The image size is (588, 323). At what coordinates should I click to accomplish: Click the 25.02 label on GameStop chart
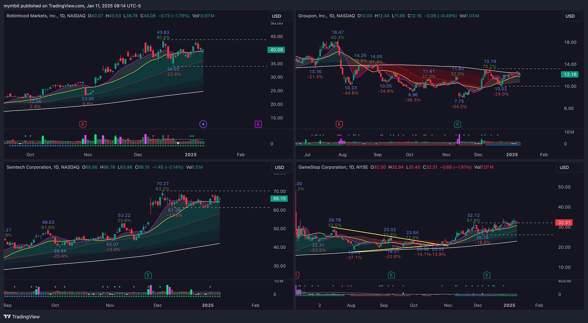coord(390,229)
